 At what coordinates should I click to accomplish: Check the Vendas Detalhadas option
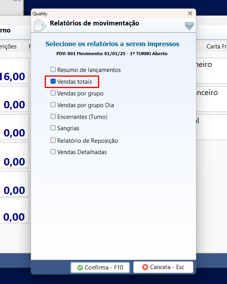point(53,152)
